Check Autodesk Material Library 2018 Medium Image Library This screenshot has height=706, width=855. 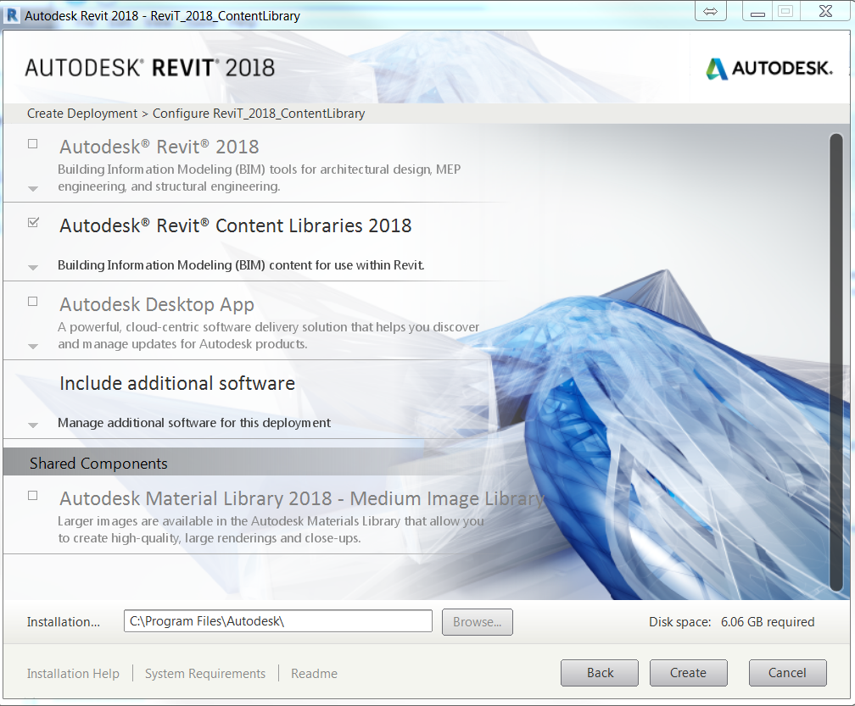(33, 496)
